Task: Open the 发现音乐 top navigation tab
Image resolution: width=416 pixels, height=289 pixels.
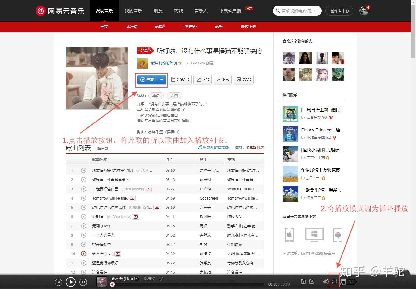Action: coord(104,11)
